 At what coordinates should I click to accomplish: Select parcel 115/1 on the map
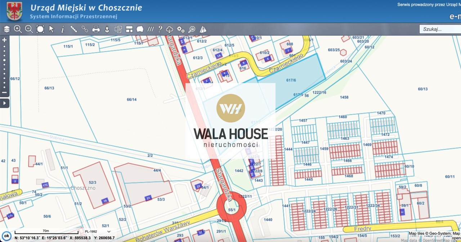pyautogui.click(x=68, y=46)
